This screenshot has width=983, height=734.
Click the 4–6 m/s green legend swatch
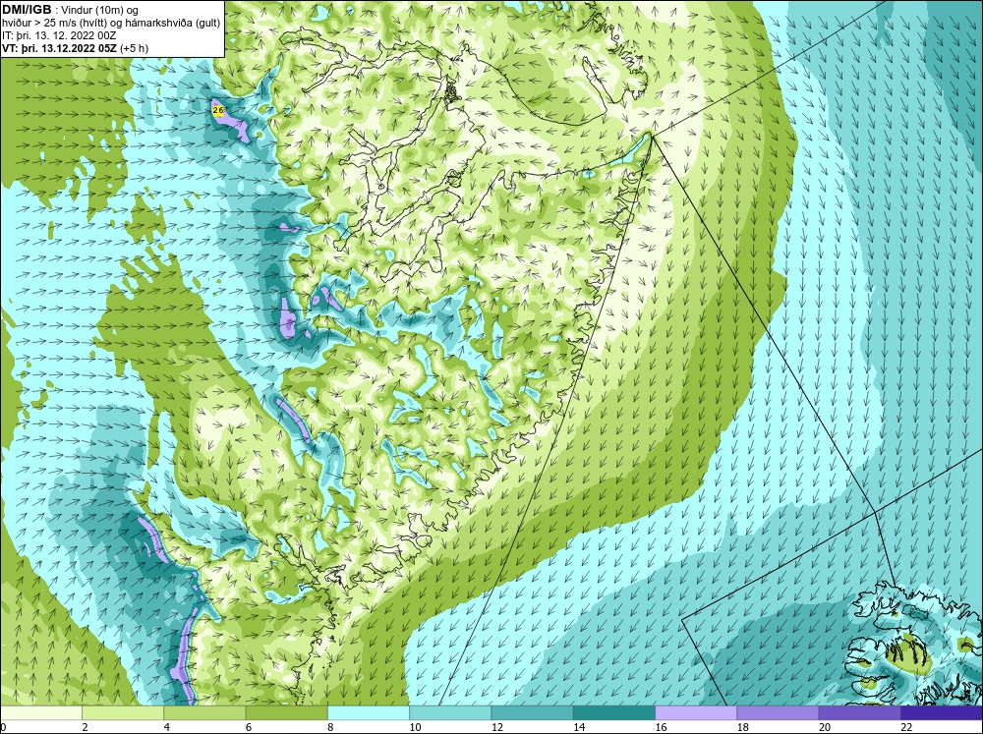204,712
